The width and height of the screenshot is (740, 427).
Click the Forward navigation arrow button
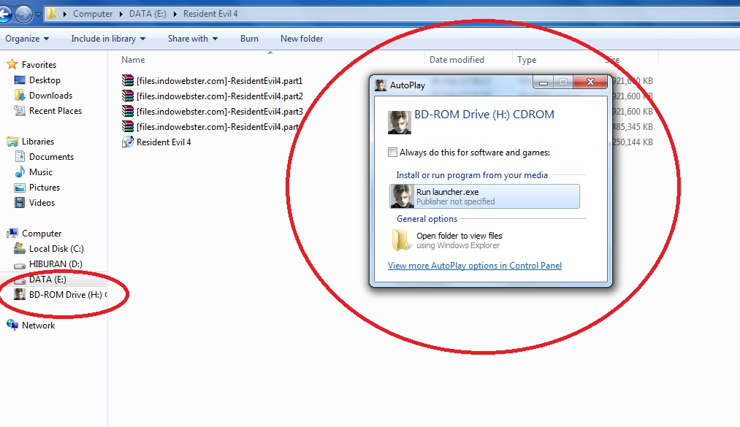[x=23, y=14]
